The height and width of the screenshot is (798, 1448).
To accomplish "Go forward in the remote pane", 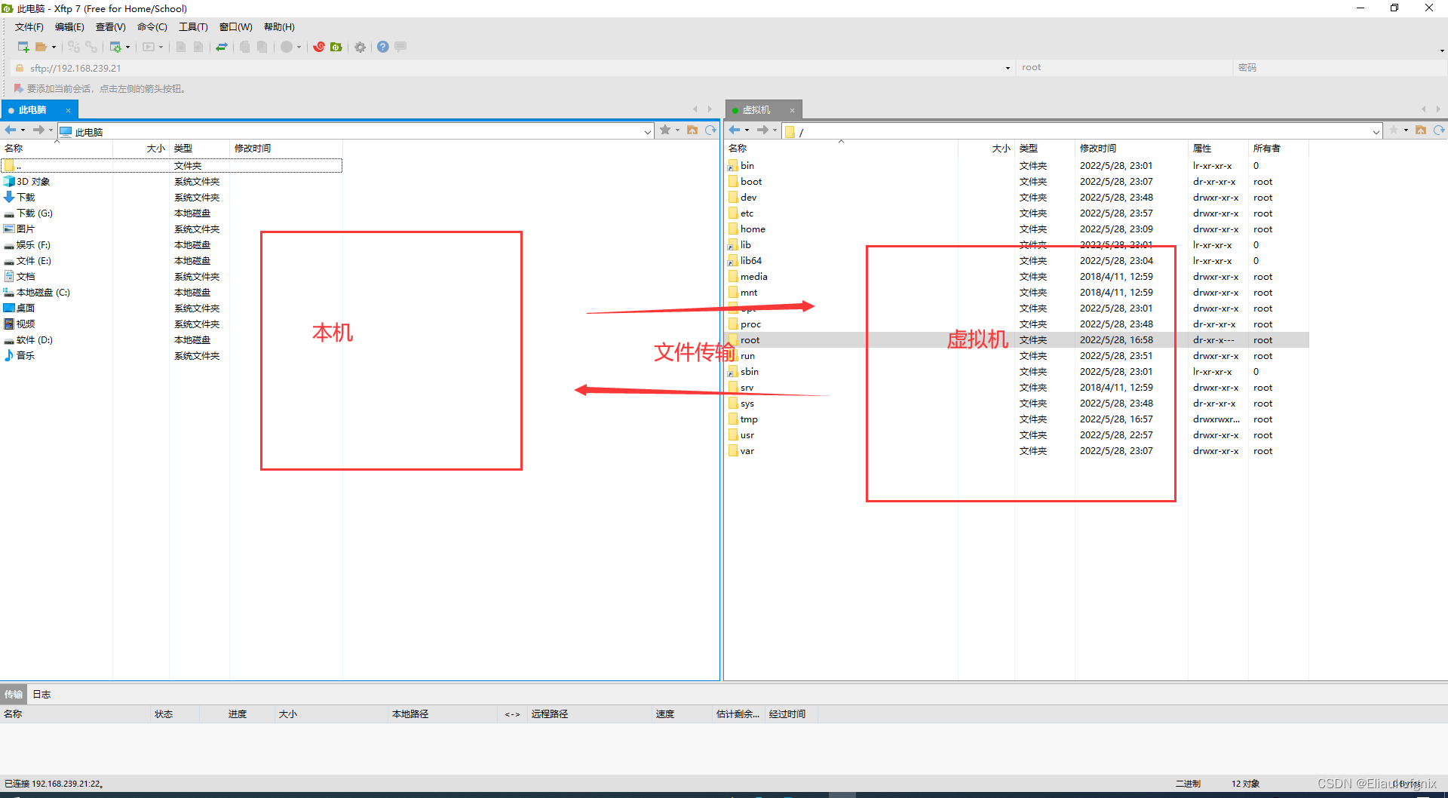I will (762, 130).
